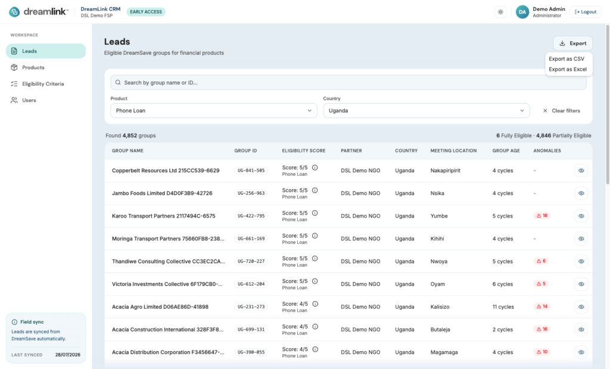Open the Product dropdown showing Phone Loan
This screenshot has height=369, width=610.
coord(214,110)
